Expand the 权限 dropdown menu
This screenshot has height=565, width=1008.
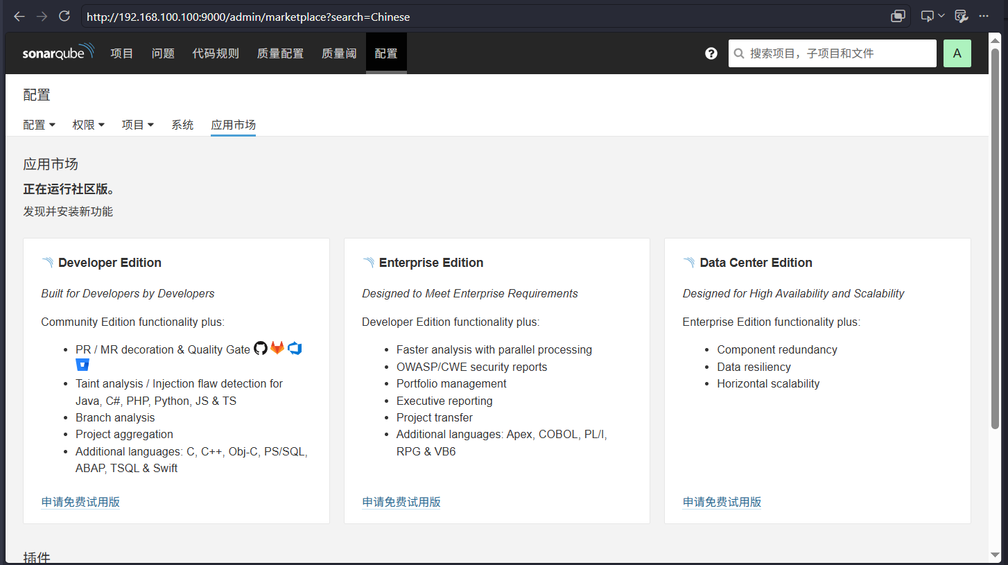point(89,125)
